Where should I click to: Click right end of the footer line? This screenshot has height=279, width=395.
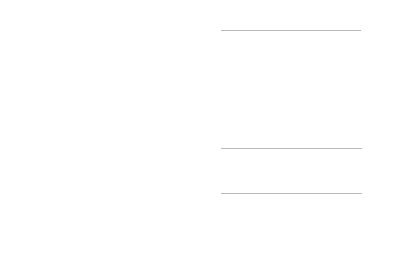pyautogui.click(x=392, y=257)
